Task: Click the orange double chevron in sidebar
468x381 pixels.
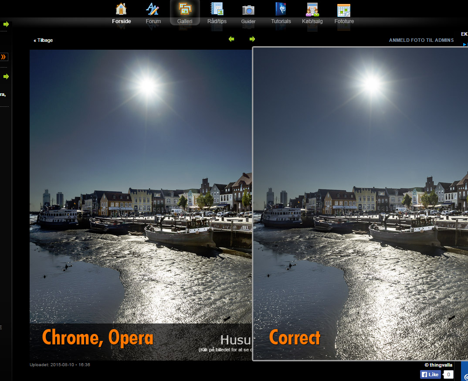Action: (3, 57)
